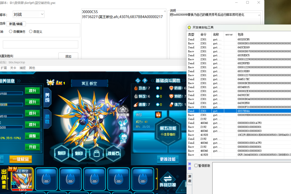Click 提升 beside the /510 bar
291x194 pixels.
[33, 113]
